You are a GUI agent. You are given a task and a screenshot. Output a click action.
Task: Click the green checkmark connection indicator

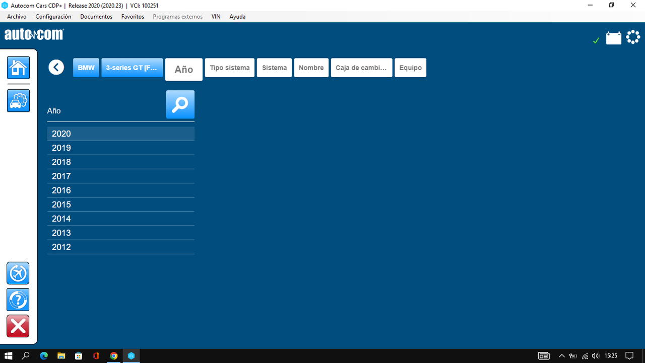point(596,40)
